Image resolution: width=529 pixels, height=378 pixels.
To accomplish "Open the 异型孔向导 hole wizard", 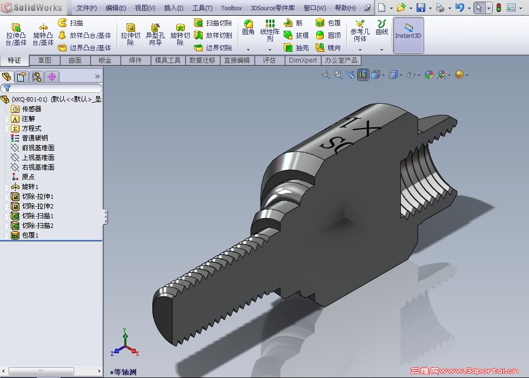I will click(155, 35).
